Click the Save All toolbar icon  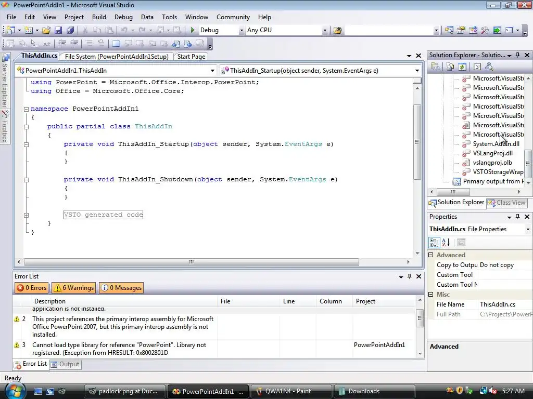coord(70,30)
